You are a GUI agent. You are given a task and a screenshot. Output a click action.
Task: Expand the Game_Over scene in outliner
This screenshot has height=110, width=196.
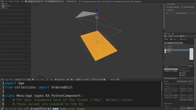point(1,6)
